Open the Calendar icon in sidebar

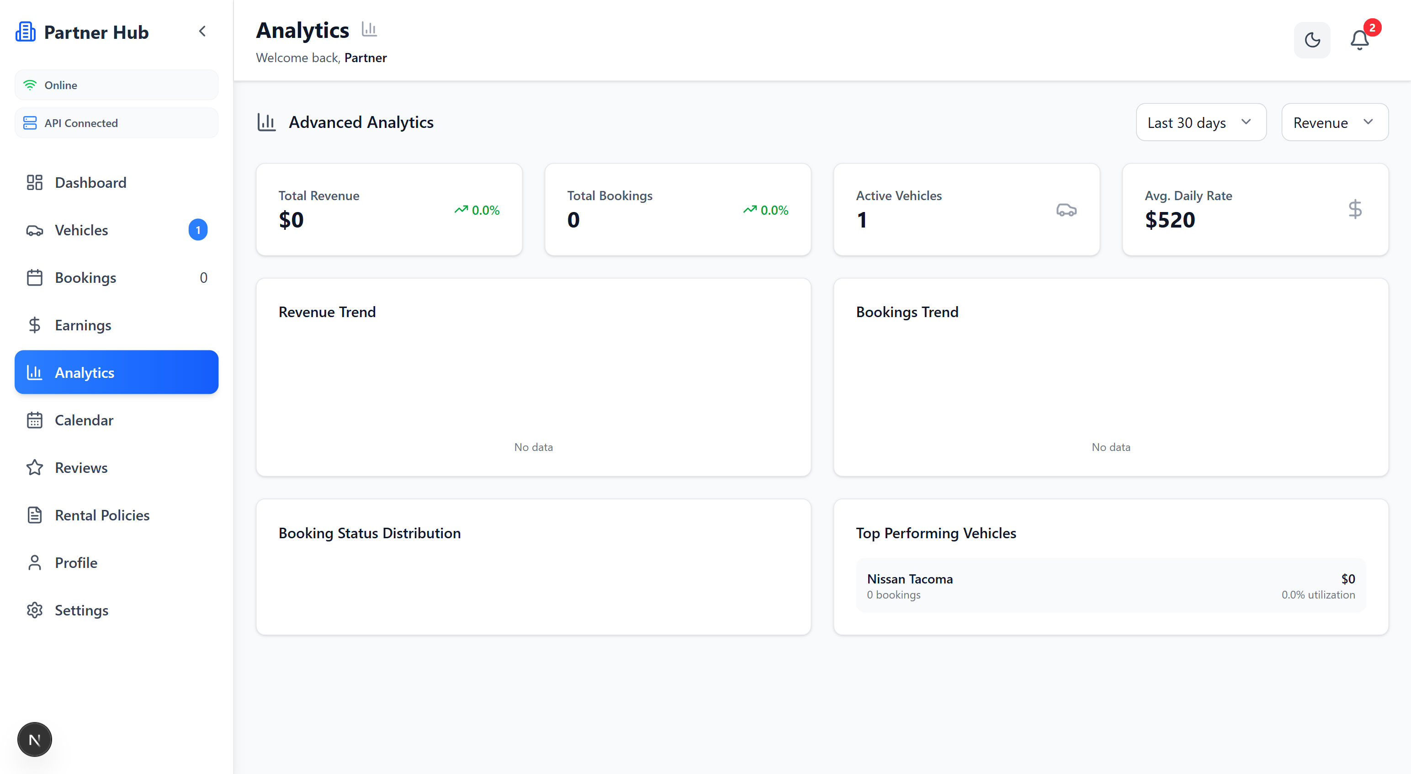[35, 420]
